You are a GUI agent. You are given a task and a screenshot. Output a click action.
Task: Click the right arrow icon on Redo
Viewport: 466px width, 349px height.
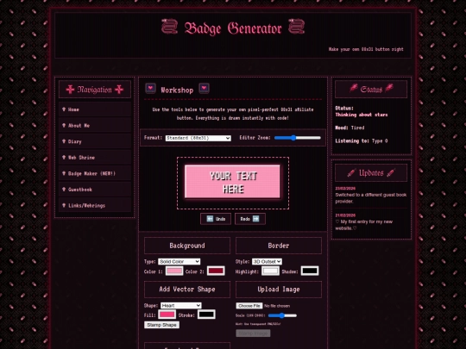point(255,219)
